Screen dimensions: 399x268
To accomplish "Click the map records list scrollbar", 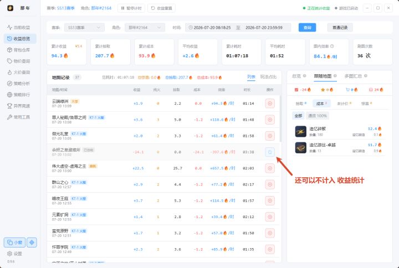I will [280, 118].
